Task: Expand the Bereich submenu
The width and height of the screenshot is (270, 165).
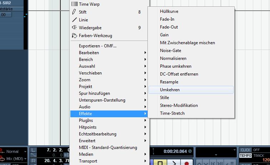Action: [x=110, y=60]
